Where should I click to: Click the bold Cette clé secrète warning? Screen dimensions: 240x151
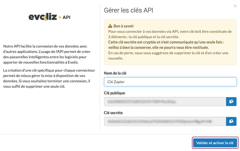click(166, 45)
